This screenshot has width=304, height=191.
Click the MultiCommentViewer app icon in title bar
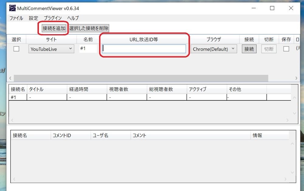coord(12,8)
